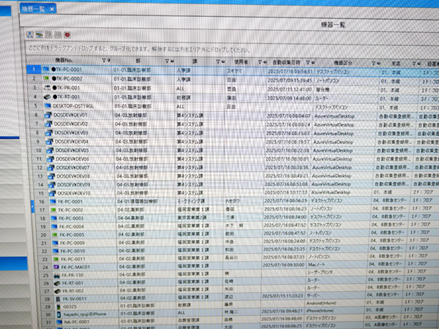Open the filter on the 課 column
The image size is (439, 329).
pos(218,61)
